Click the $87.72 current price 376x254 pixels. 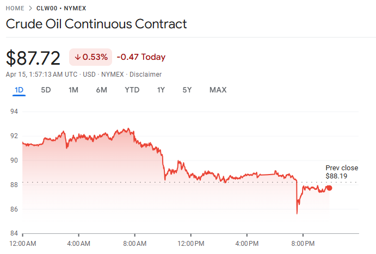point(33,57)
